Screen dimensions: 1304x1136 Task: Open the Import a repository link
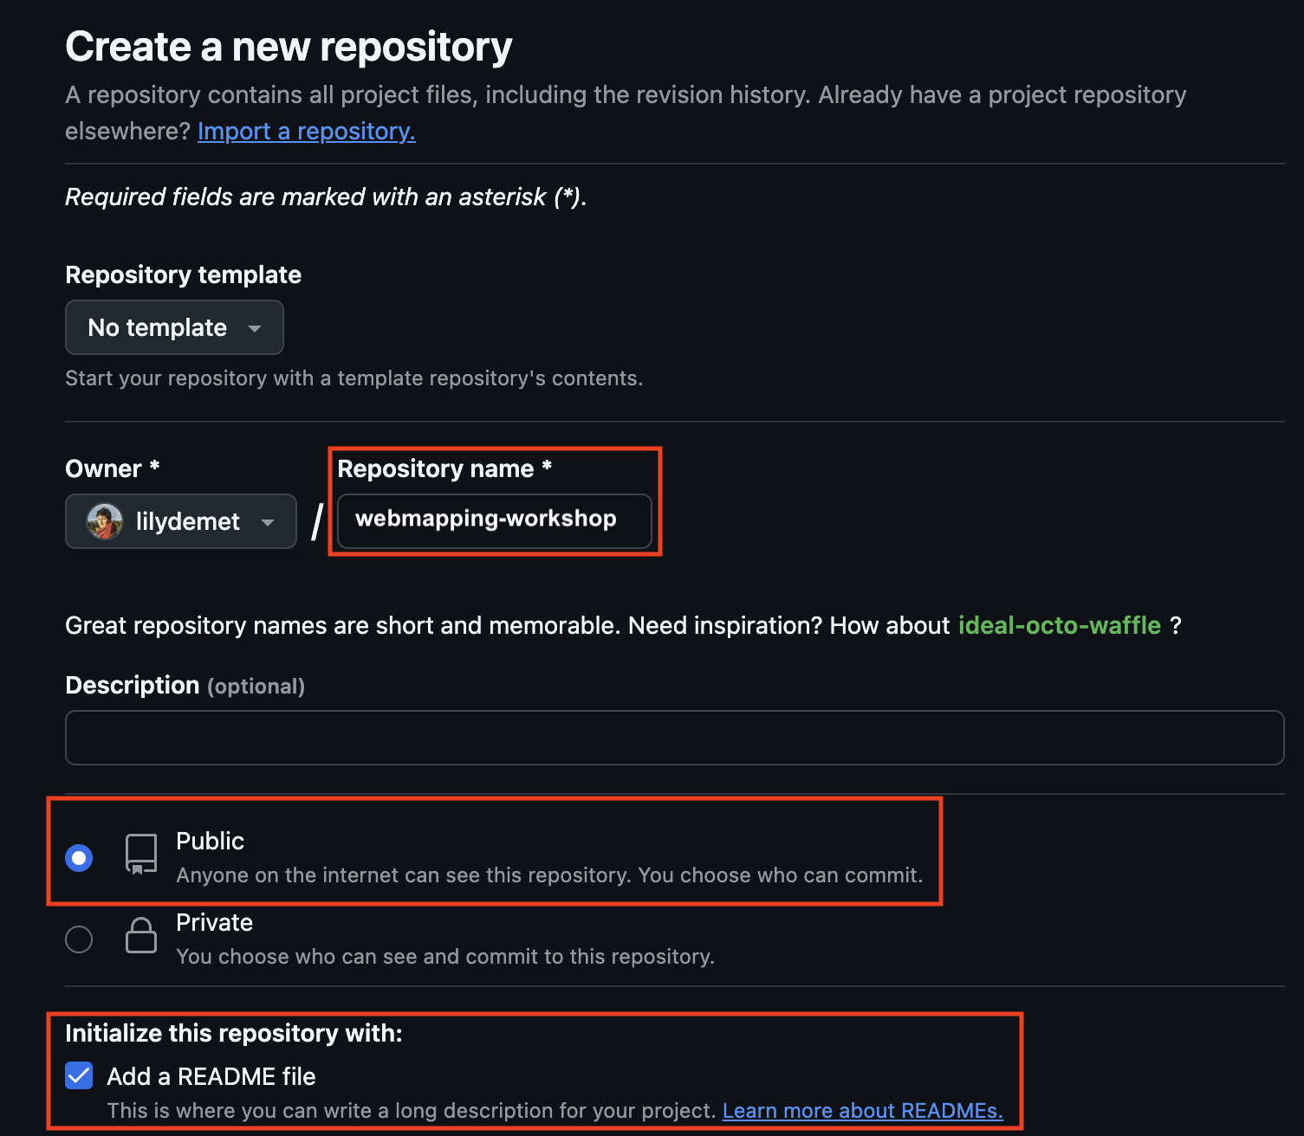[x=307, y=131]
